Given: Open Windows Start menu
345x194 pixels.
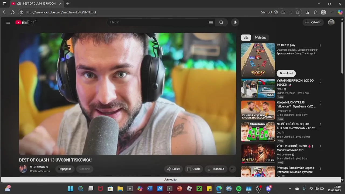Looking at the screenshot, I should (x=70, y=189).
